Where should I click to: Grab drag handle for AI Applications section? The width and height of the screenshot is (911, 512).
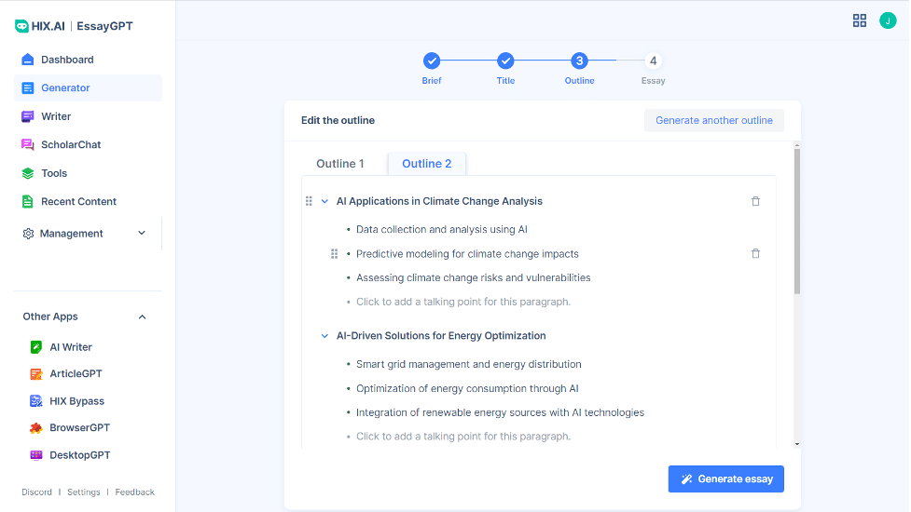click(x=309, y=201)
